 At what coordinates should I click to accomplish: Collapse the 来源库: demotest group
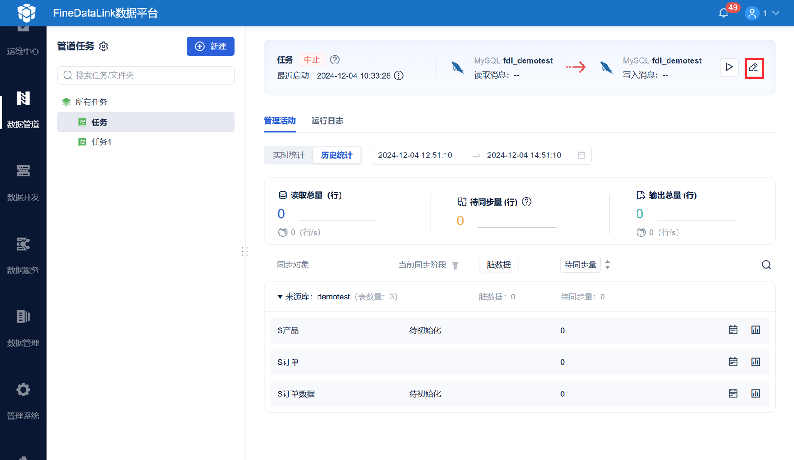tap(280, 297)
